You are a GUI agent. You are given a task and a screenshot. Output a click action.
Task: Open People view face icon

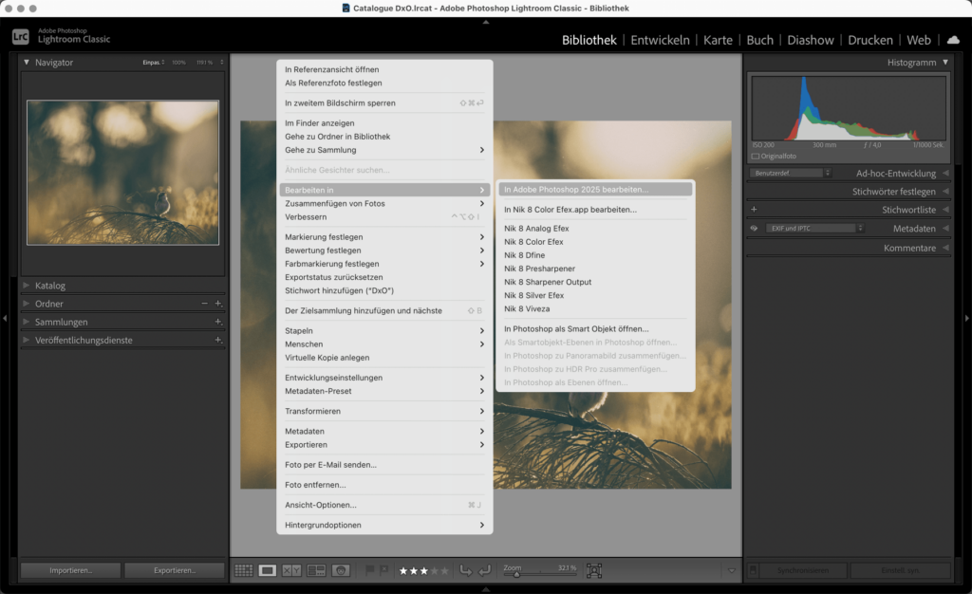[341, 570]
